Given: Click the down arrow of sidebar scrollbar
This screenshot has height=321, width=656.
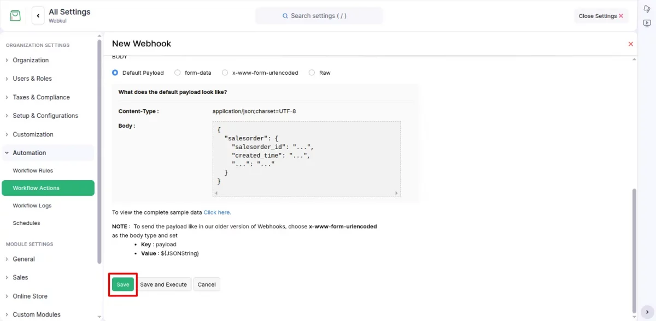Looking at the screenshot, I should click(x=99, y=317).
